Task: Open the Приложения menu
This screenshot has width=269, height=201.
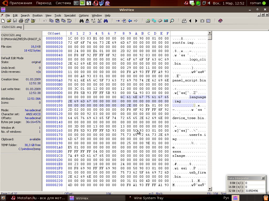Action: [21, 3]
